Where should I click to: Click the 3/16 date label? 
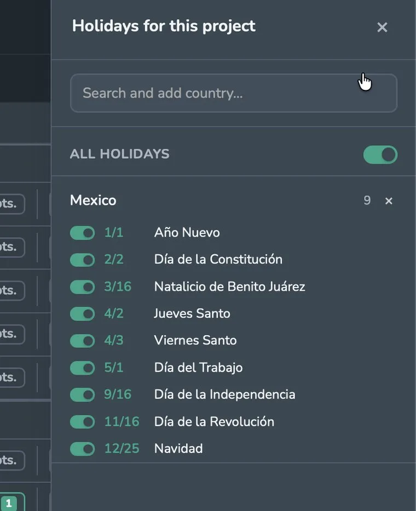118,286
